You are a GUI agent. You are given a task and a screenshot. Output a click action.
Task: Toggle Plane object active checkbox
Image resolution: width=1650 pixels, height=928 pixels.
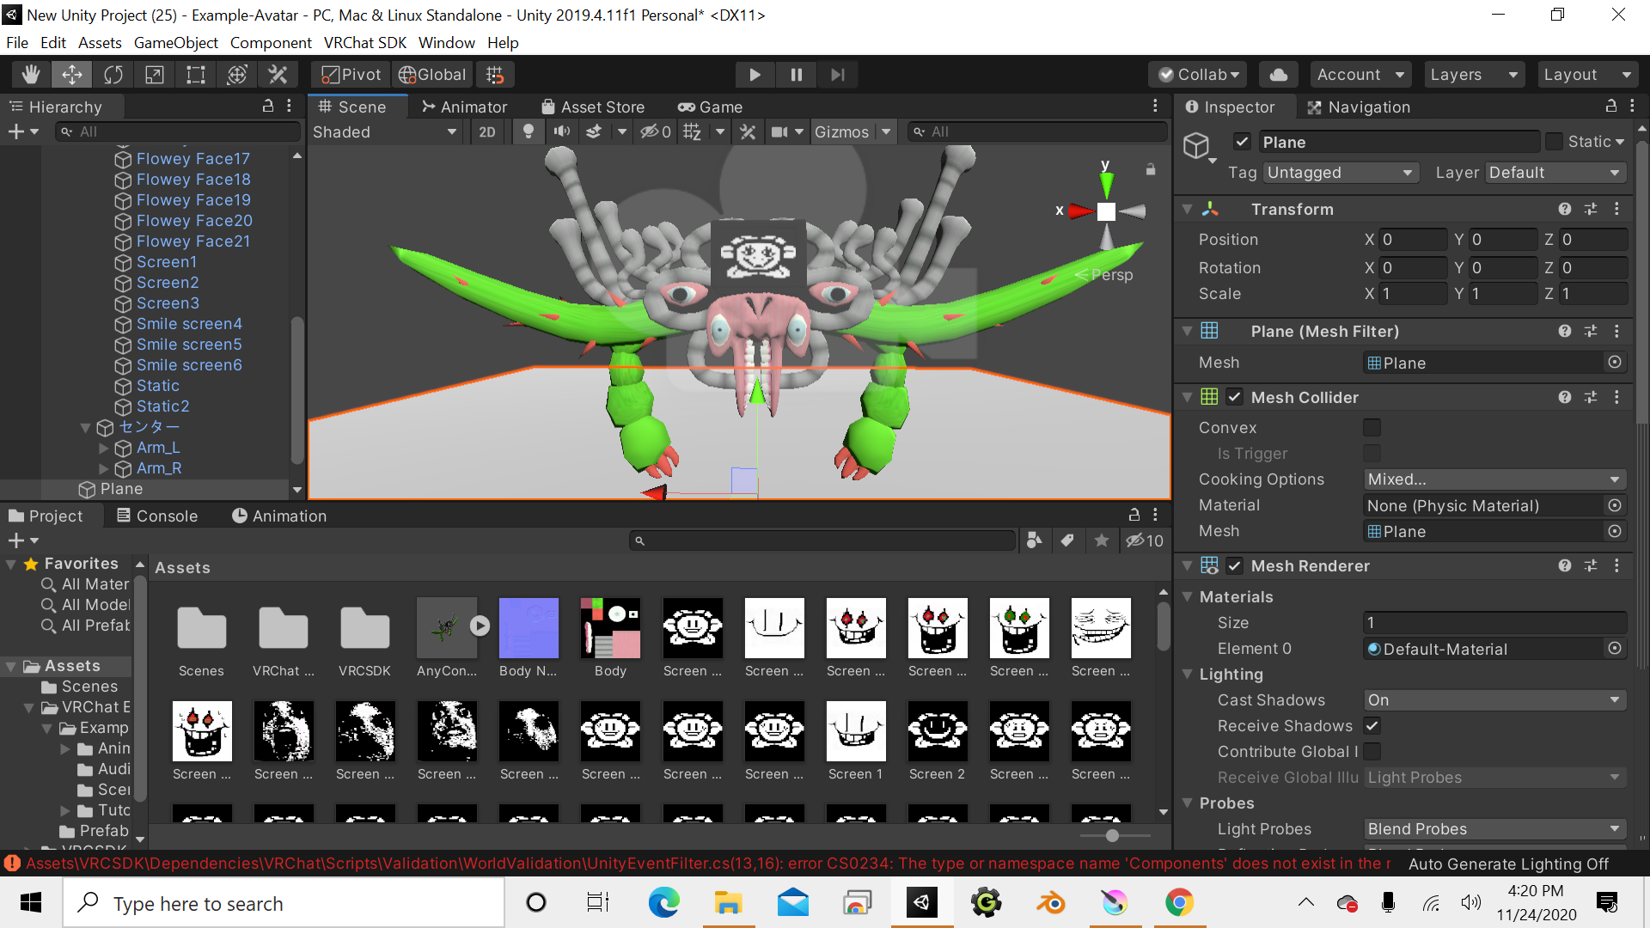(x=1242, y=142)
